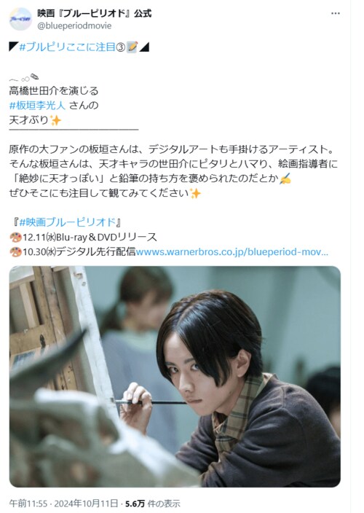Click the memo emoji in first line

coord(132,47)
